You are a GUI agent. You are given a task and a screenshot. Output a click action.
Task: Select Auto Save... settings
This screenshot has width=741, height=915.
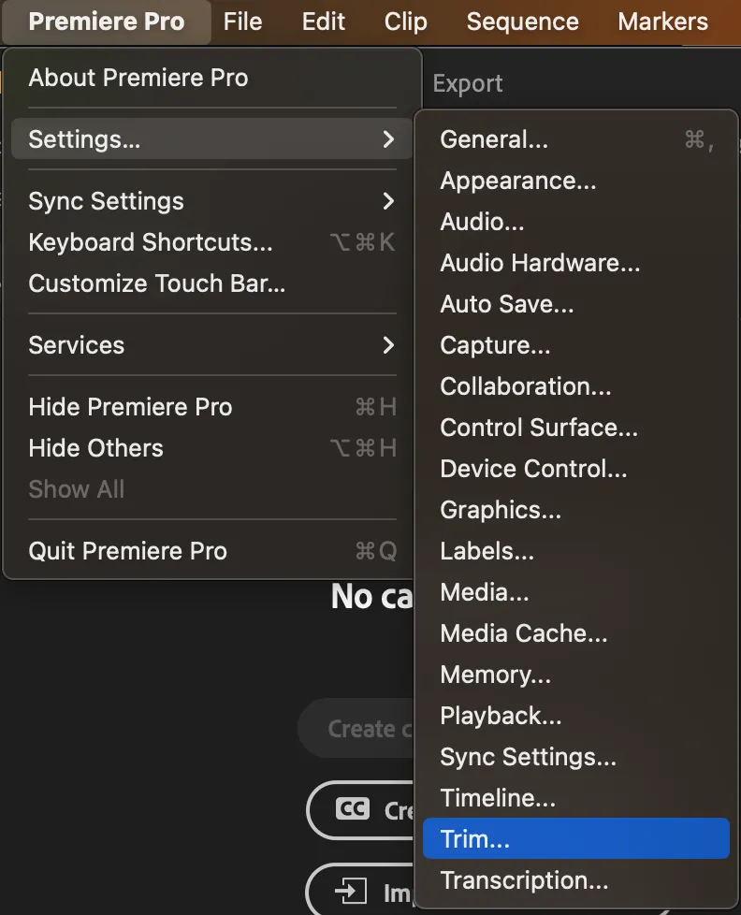point(576,304)
